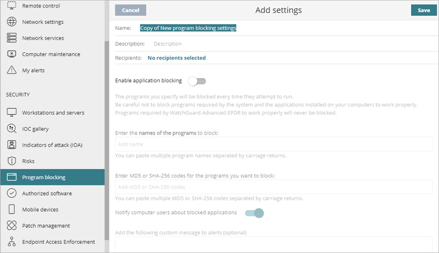Click the Authorized software checkmark icon
This screenshot has width=439, height=253.
[11, 193]
